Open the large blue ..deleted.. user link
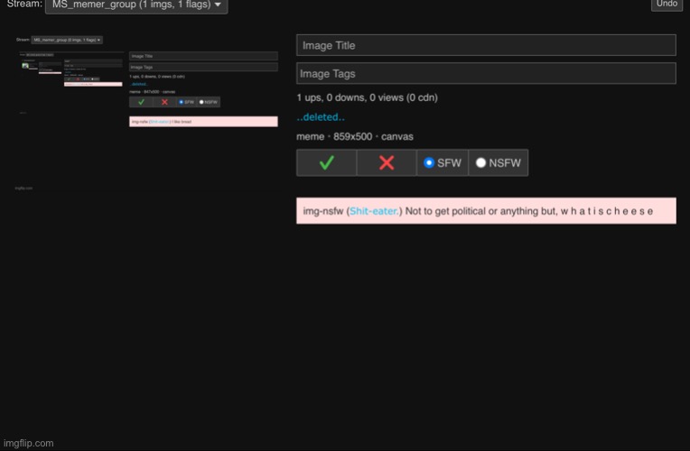 pos(321,117)
